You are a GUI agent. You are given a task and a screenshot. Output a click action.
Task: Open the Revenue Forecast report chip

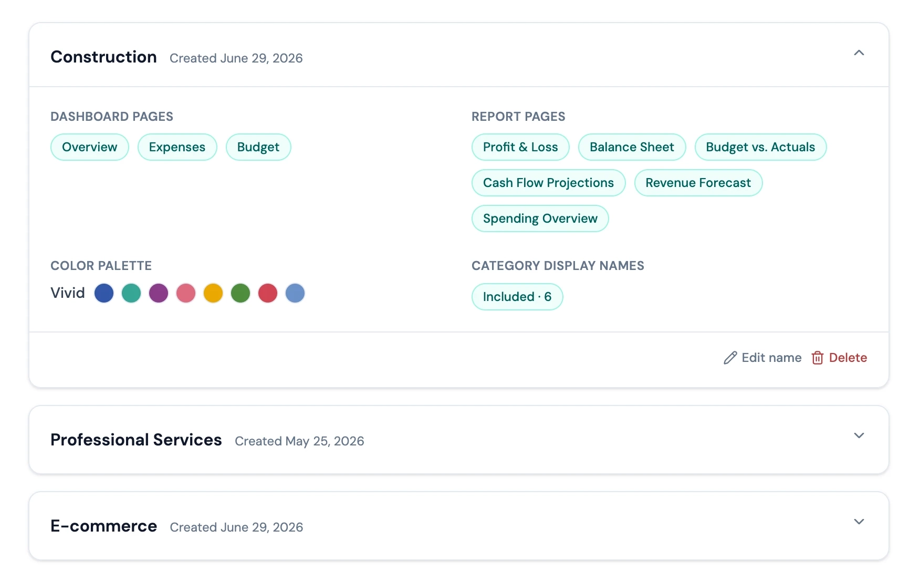[x=698, y=183]
